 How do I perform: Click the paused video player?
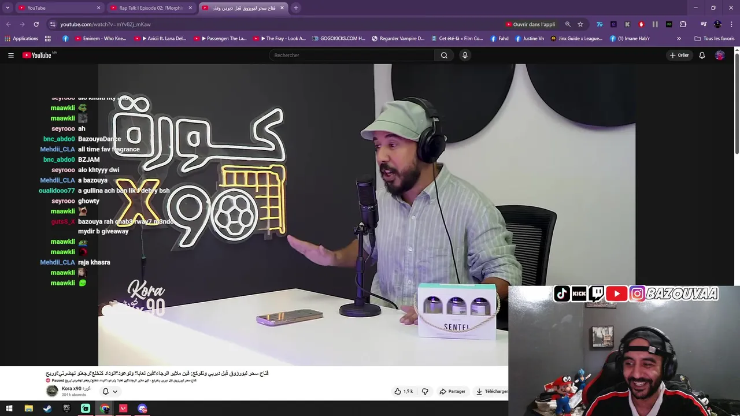coord(367,214)
